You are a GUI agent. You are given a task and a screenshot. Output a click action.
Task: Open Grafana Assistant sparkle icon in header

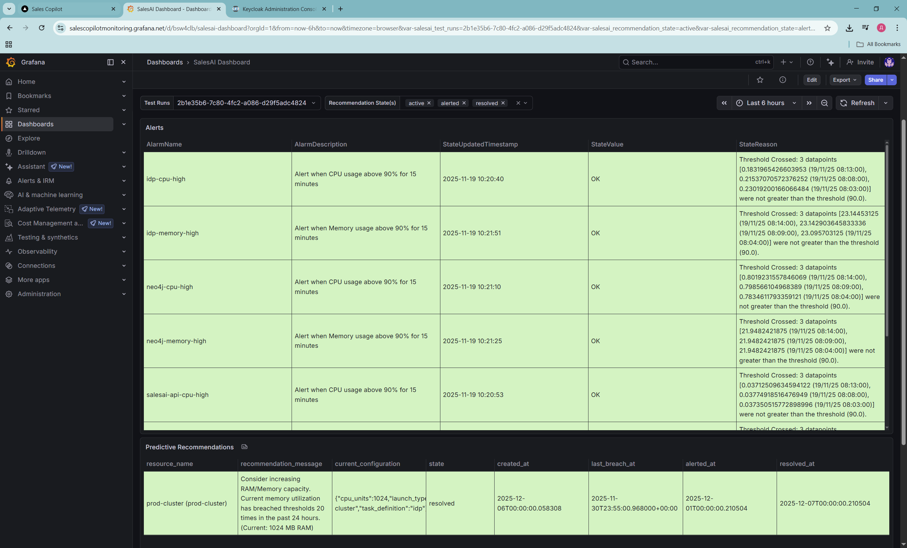[830, 62]
